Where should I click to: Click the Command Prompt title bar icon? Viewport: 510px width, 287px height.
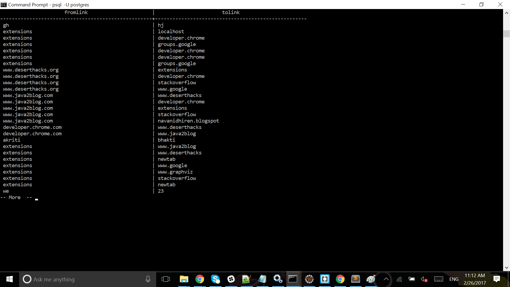tap(4, 5)
